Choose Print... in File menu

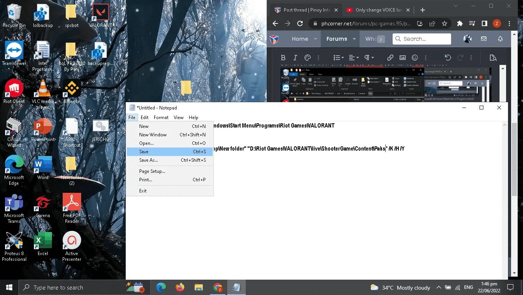[x=170, y=180]
